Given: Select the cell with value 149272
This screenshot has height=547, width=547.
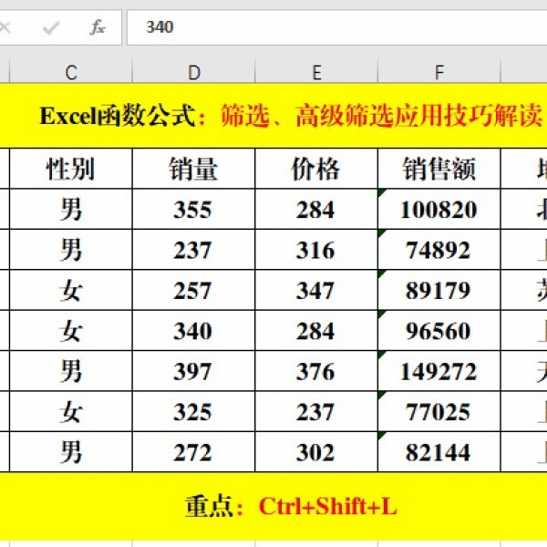Looking at the screenshot, I should 439,371.
